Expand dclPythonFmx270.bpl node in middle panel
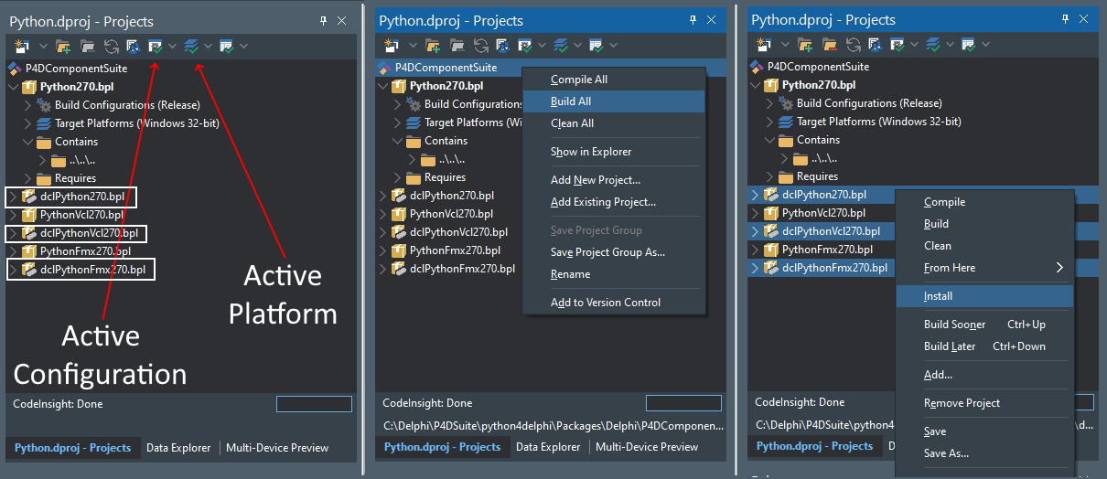1107x479 pixels. pyautogui.click(x=382, y=269)
